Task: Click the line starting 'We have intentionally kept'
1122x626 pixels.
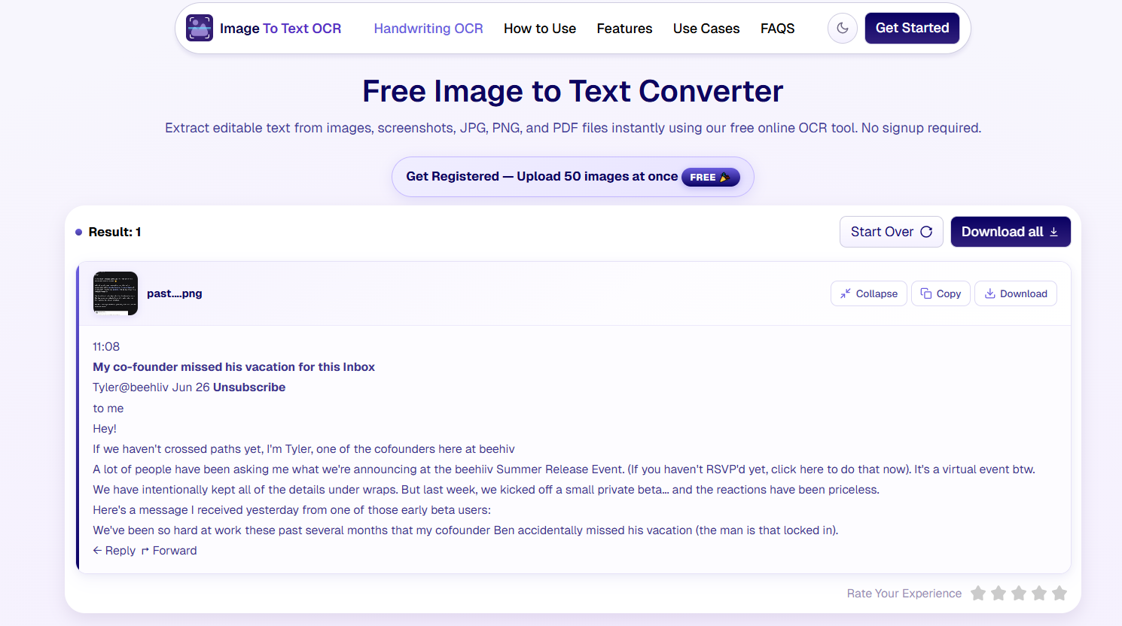Action: pos(486,490)
